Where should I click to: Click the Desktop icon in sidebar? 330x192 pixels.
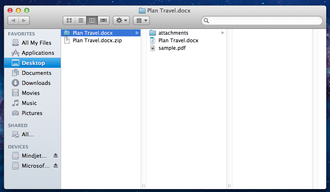coord(15,63)
